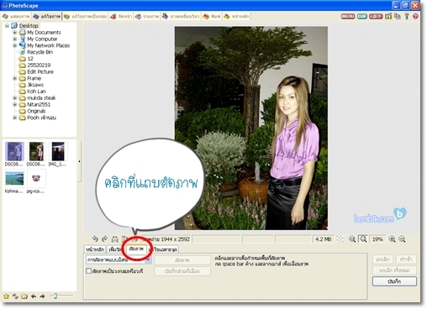The width and height of the screenshot is (427, 309).
Task: Click the zoom out magnifier icon
Action: [x=402, y=239]
